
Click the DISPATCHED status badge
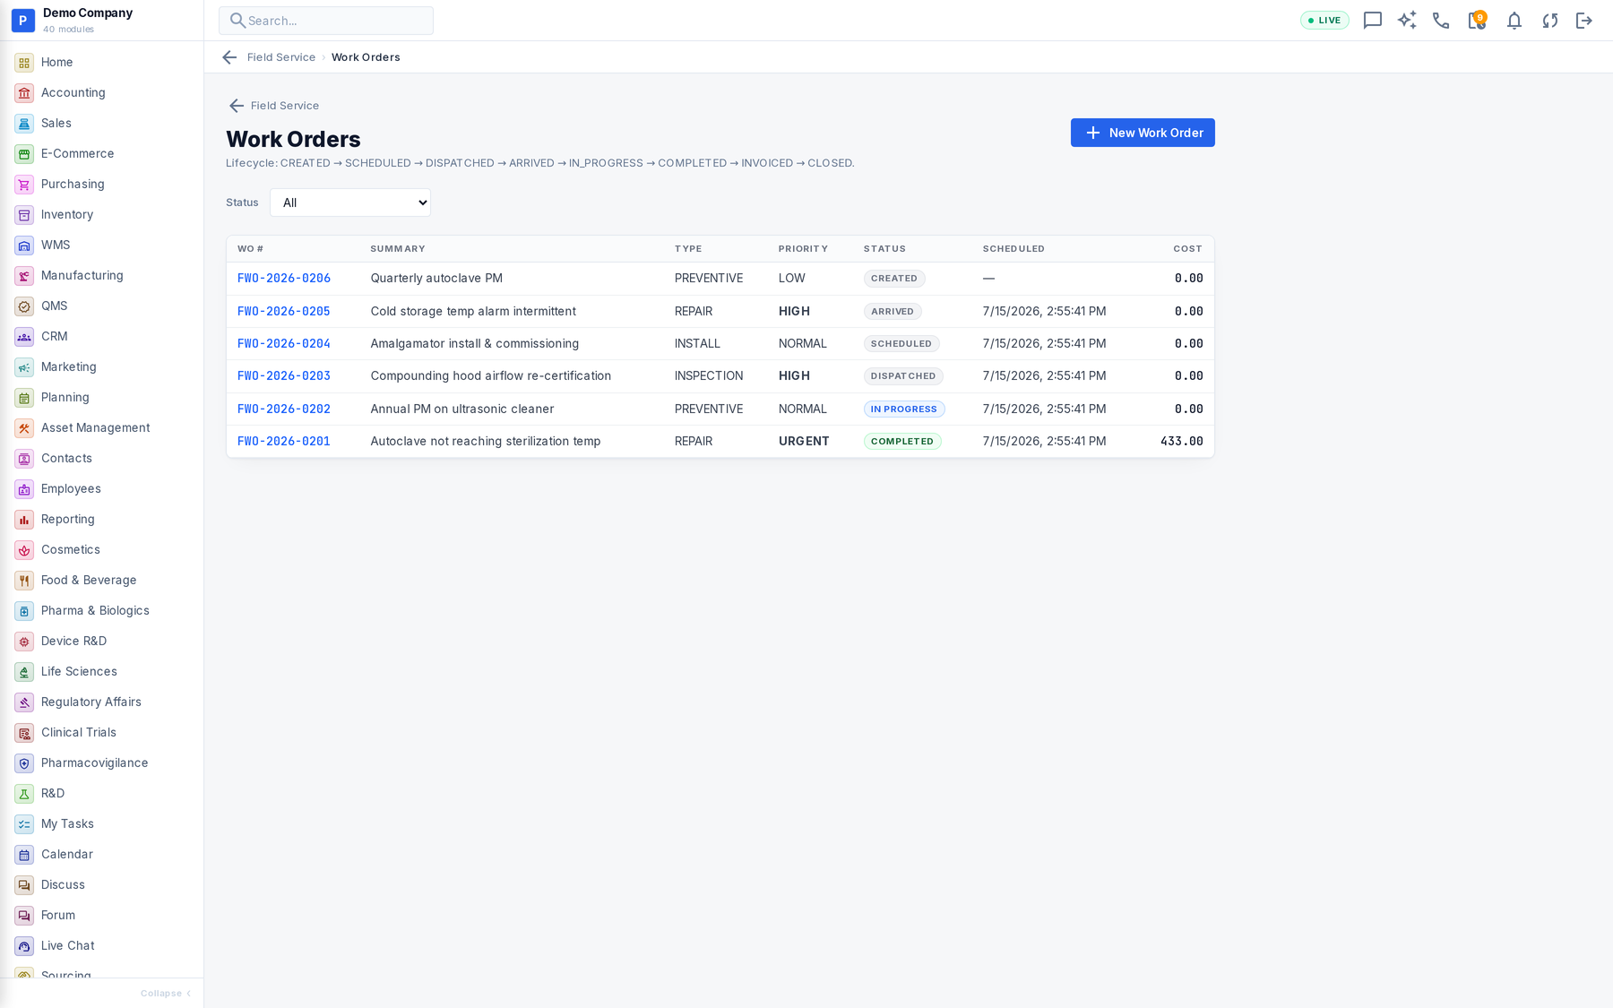point(902,376)
